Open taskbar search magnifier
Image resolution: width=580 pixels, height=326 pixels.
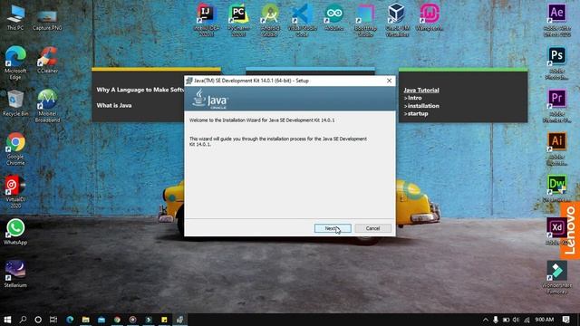pos(23,320)
